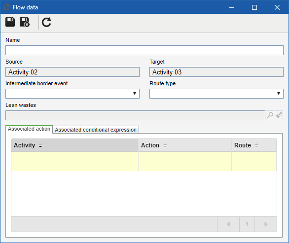This screenshot has width=289, height=243.
Task: Minimize the Flow data window
Action: pyautogui.click(x=232, y=7)
